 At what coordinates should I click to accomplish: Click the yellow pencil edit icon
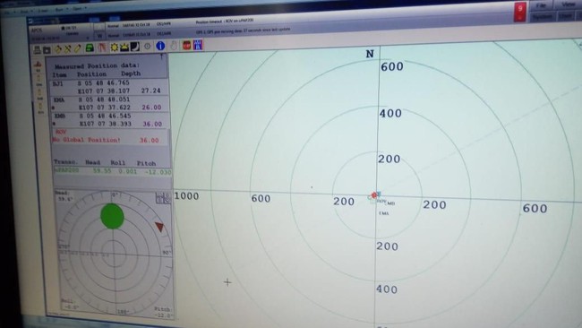[x=78, y=48]
